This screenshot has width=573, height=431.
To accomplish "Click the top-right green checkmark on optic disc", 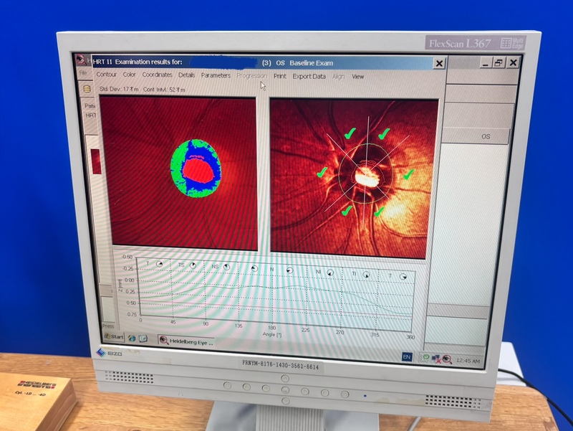I will (x=384, y=133).
